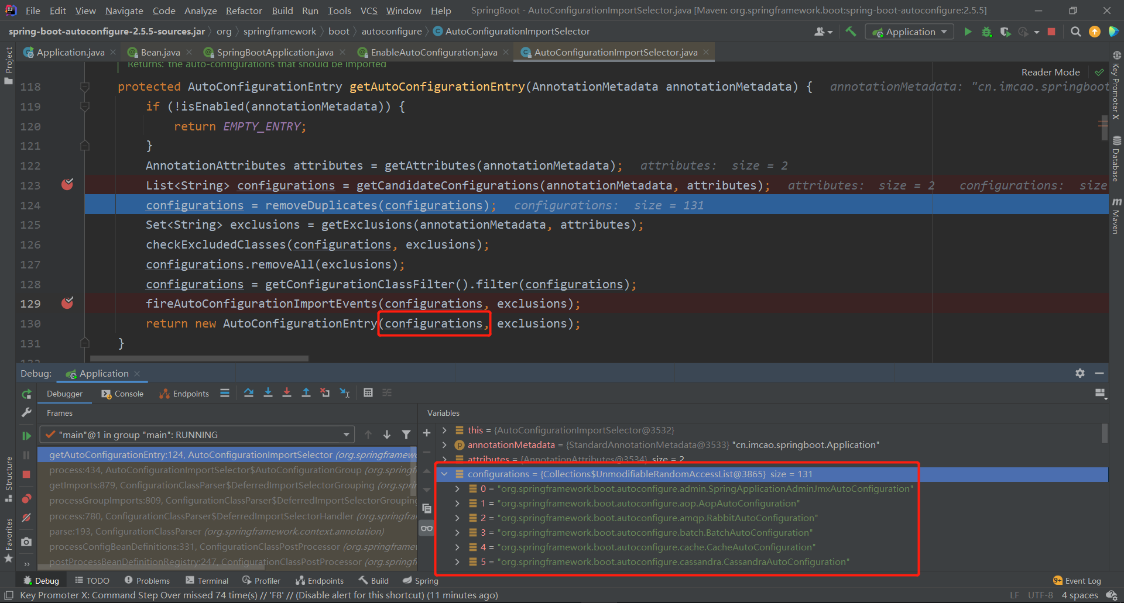Click the Step Into debugger icon
1124x603 pixels.
(268, 393)
